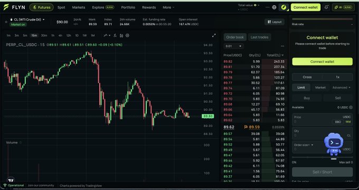
Task: Set price to BBO
Action: [x=338, y=122]
